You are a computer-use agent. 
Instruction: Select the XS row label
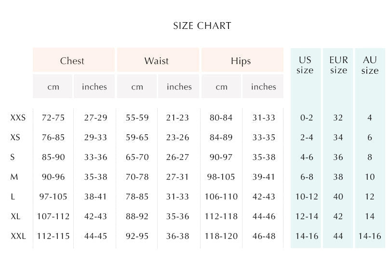pos(15,138)
